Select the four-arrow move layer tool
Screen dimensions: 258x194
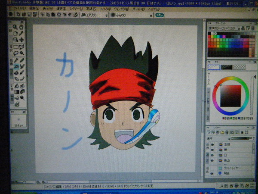(x=21, y=40)
